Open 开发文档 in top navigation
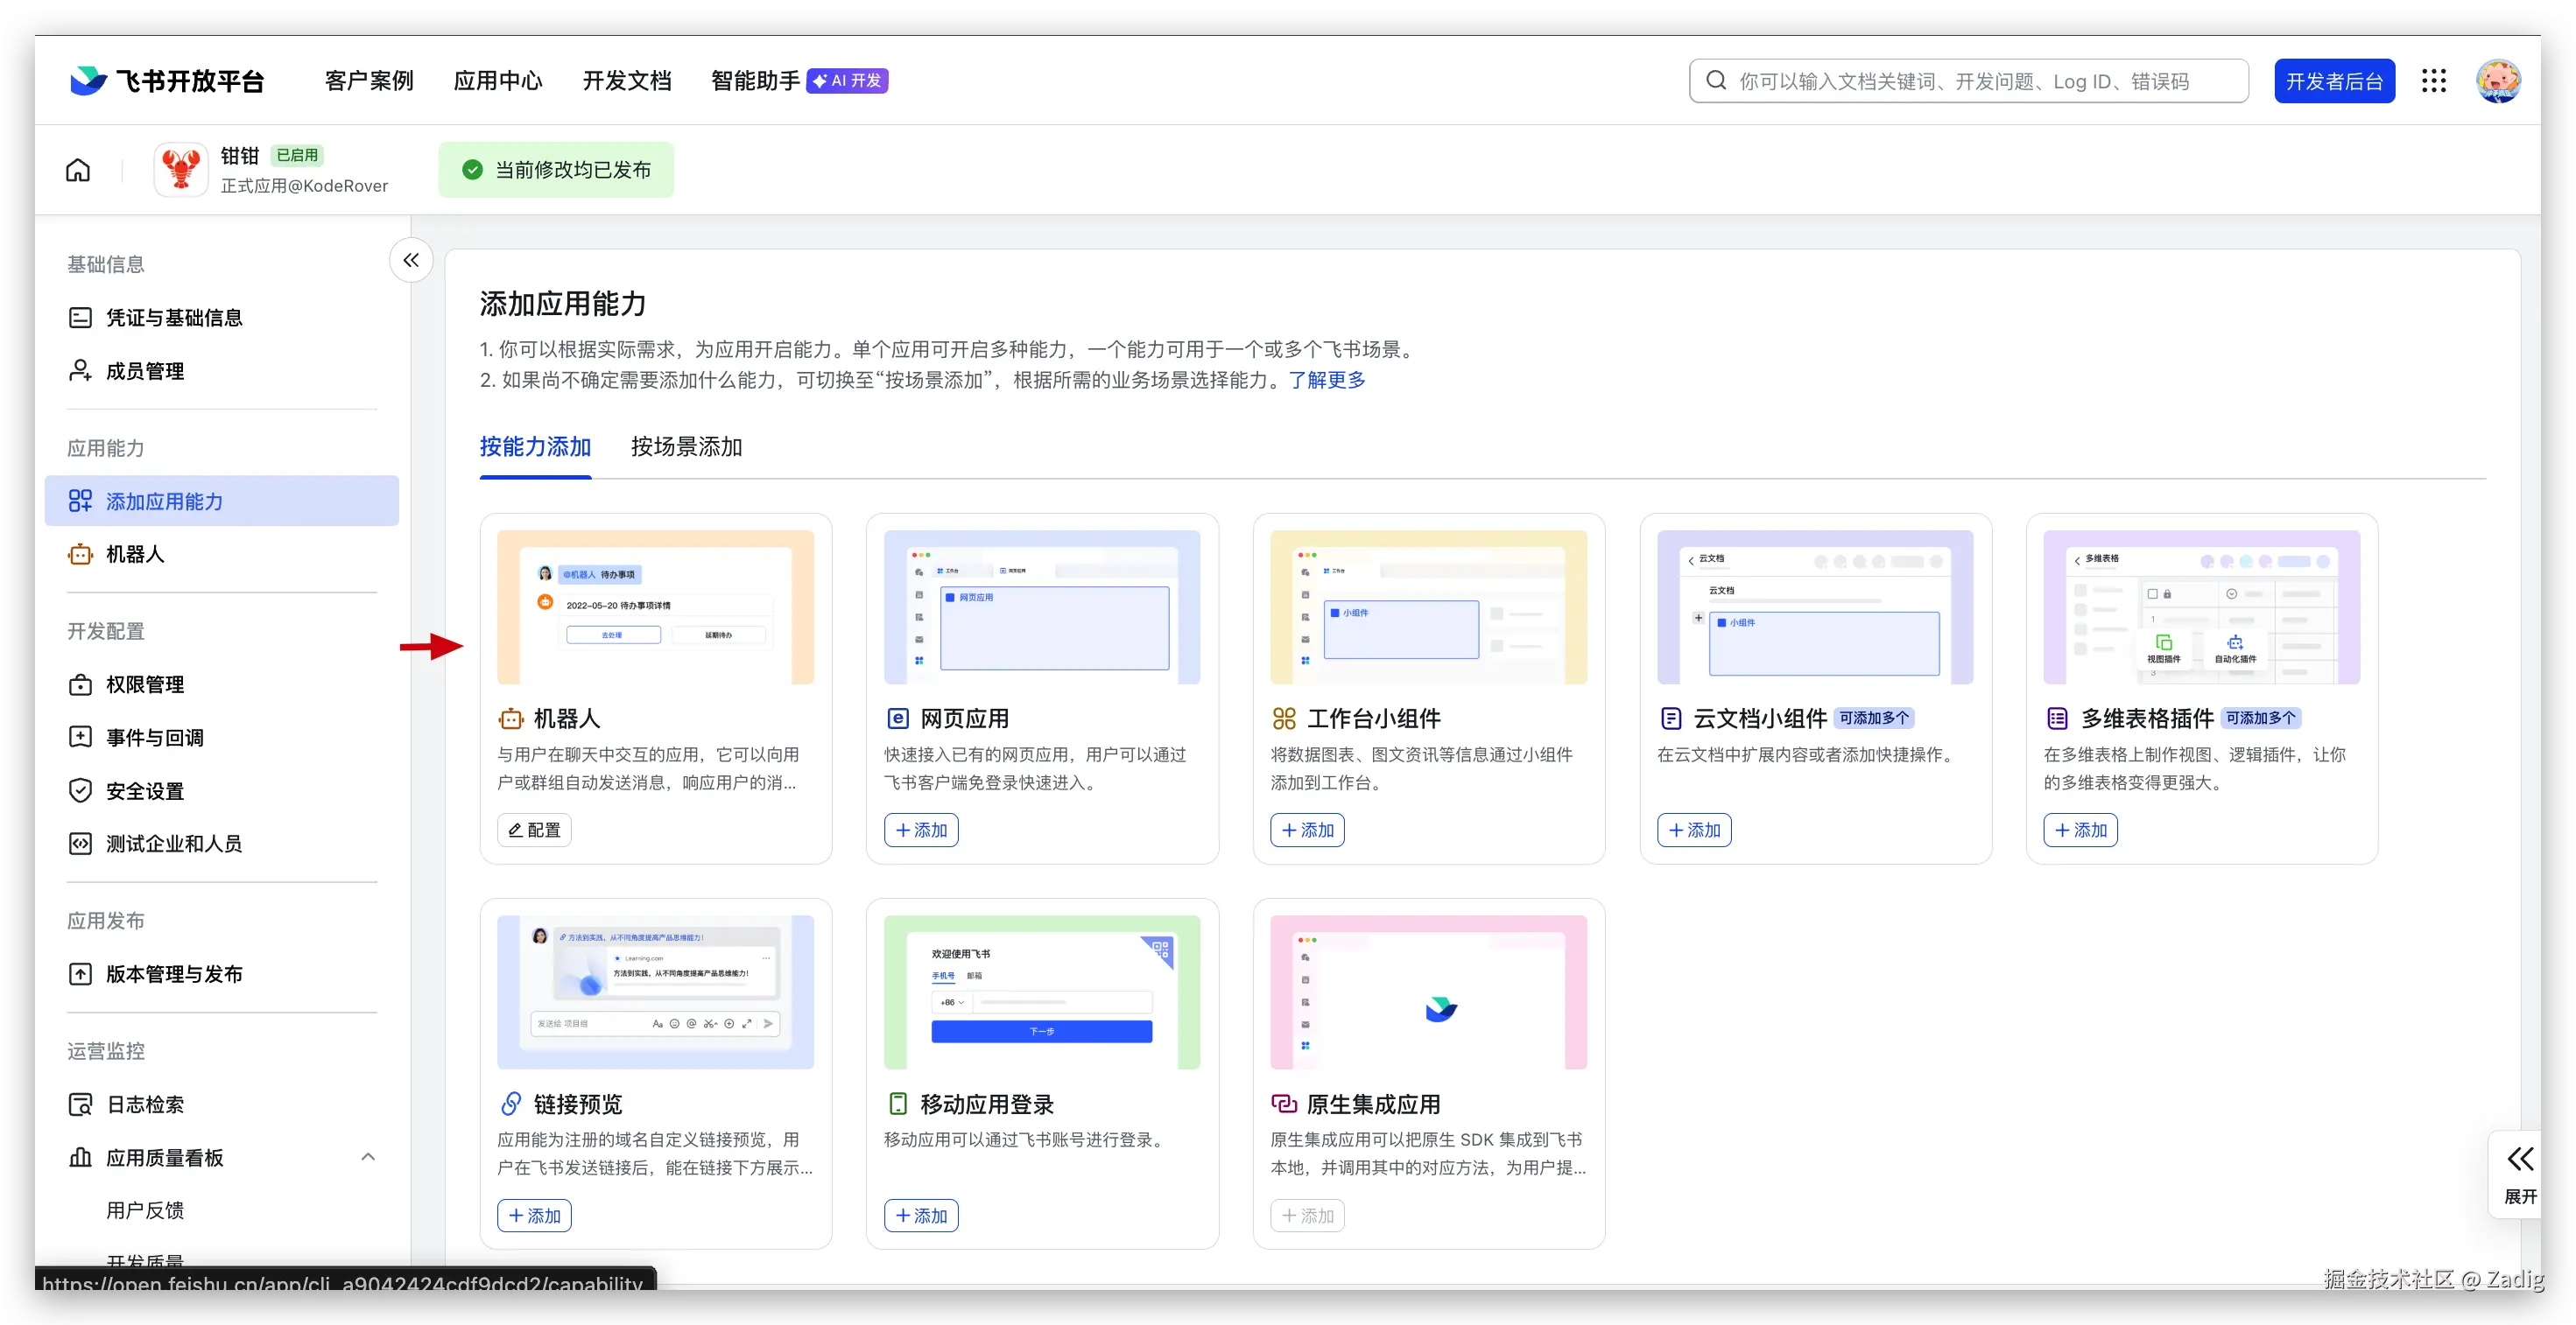Viewport: 2576px width, 1325px height. (x=627, y=81)
